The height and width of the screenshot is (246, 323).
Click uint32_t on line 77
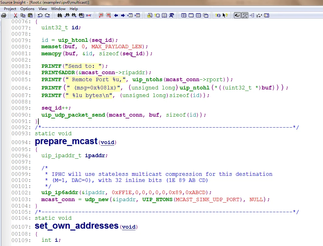coord(54,27)
